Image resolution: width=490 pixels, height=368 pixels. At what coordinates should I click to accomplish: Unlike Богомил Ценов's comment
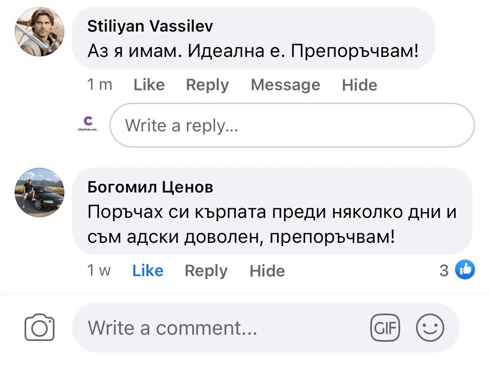coord(147,270)
